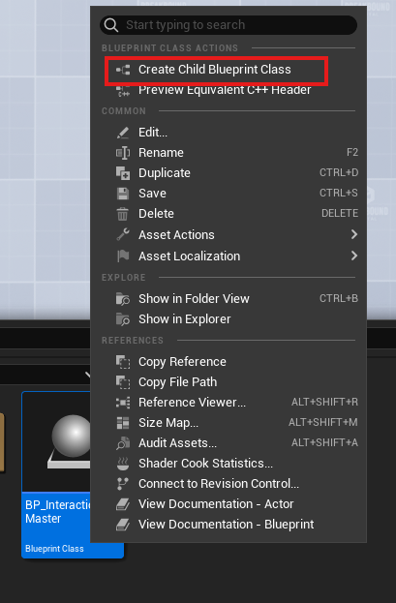Viewport: 396px width, 603px height.
Task: Click the magnifier icon in the search box
Action: [110, 25]
